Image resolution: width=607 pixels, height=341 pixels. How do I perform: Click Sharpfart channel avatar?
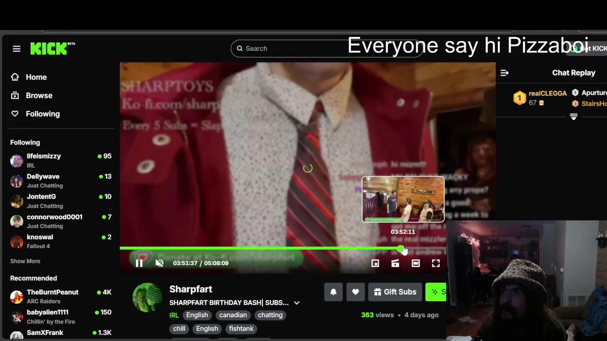(147, 297)
